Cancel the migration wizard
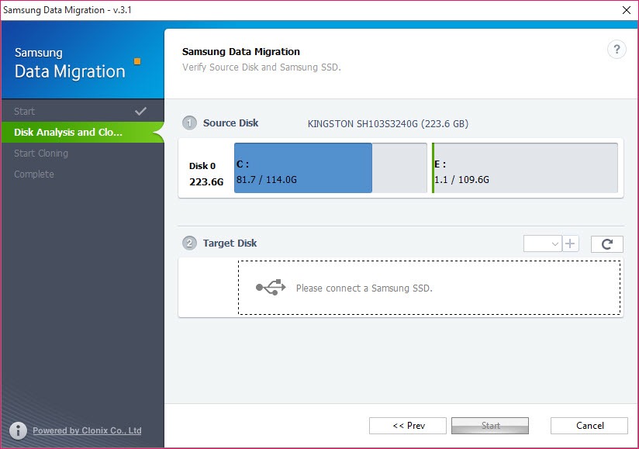Screen dimensions: 639x449 [589, 426]
